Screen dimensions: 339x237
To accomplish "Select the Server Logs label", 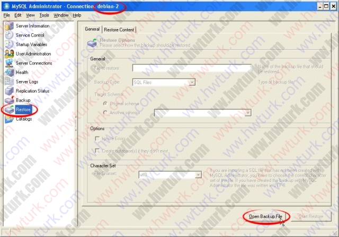I will (27, 81).
